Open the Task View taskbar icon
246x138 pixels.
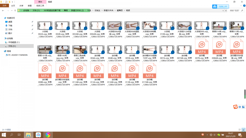tap(19, 135)
